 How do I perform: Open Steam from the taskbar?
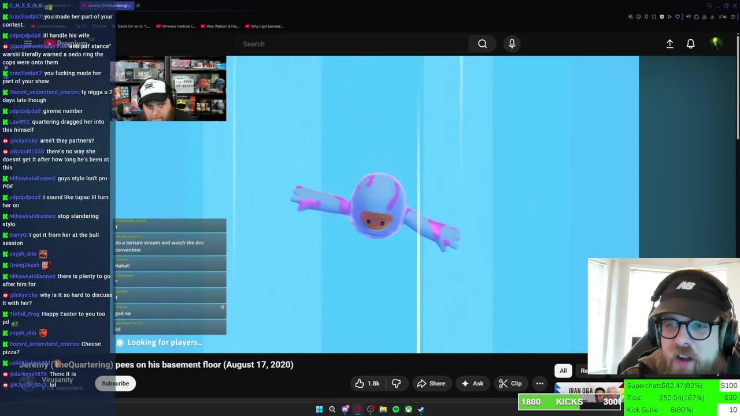[421, 409]
